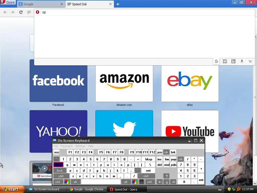Select Yahoo search engine icon
Viewport: 257px width, 193px height.
225,61
